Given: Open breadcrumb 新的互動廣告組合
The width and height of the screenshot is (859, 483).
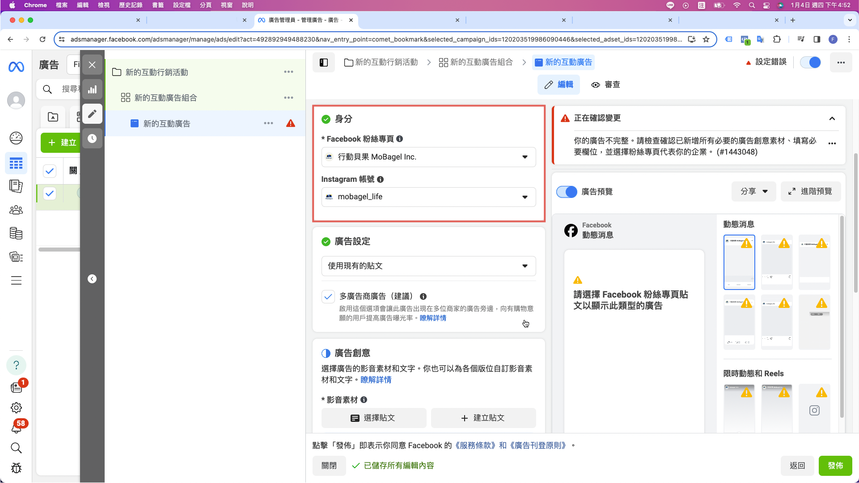Looking at the screenshot, I should (x=476, y=63).
